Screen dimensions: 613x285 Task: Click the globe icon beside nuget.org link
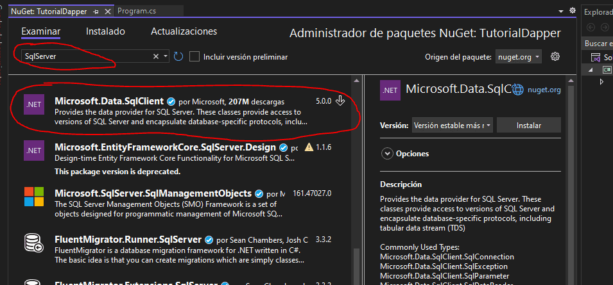517,90
